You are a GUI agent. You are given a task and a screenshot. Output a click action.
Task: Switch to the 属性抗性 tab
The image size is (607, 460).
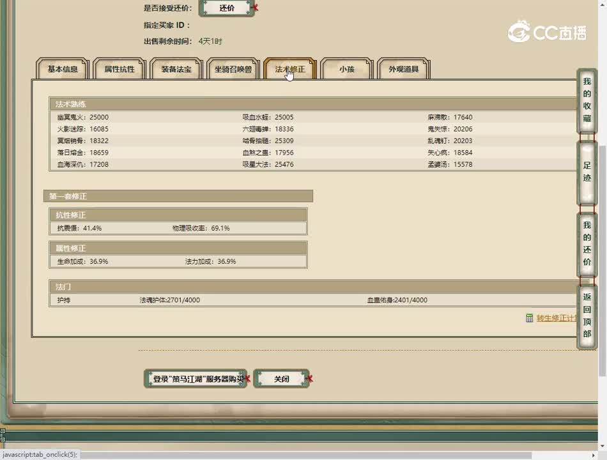tap(119, 69)
